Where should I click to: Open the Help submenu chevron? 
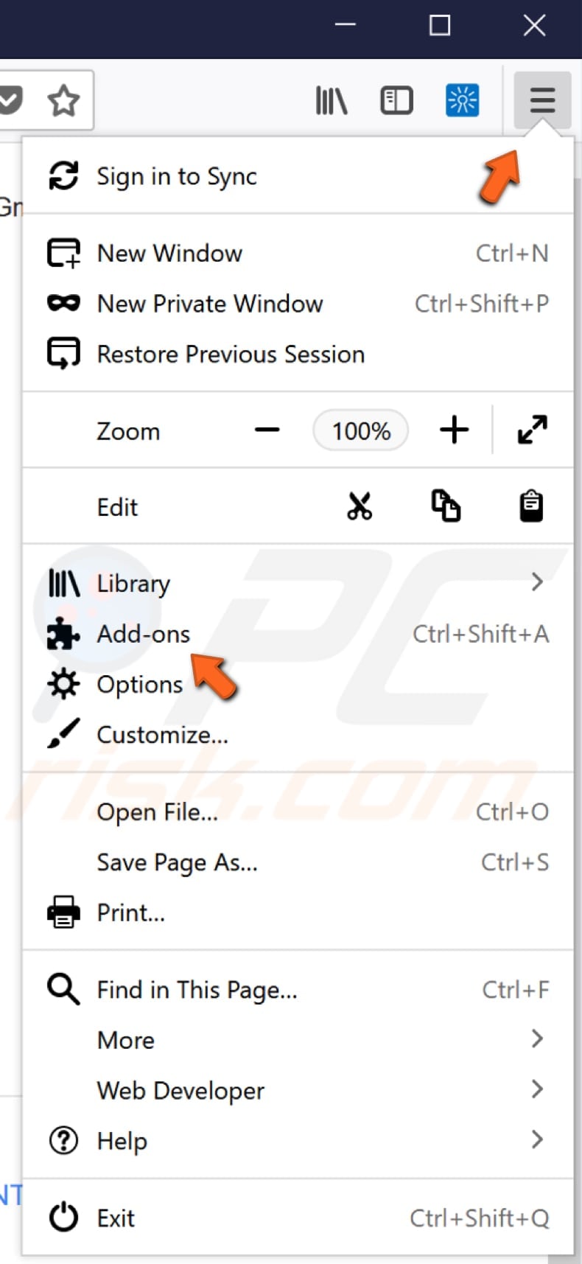click(537, 1139)
